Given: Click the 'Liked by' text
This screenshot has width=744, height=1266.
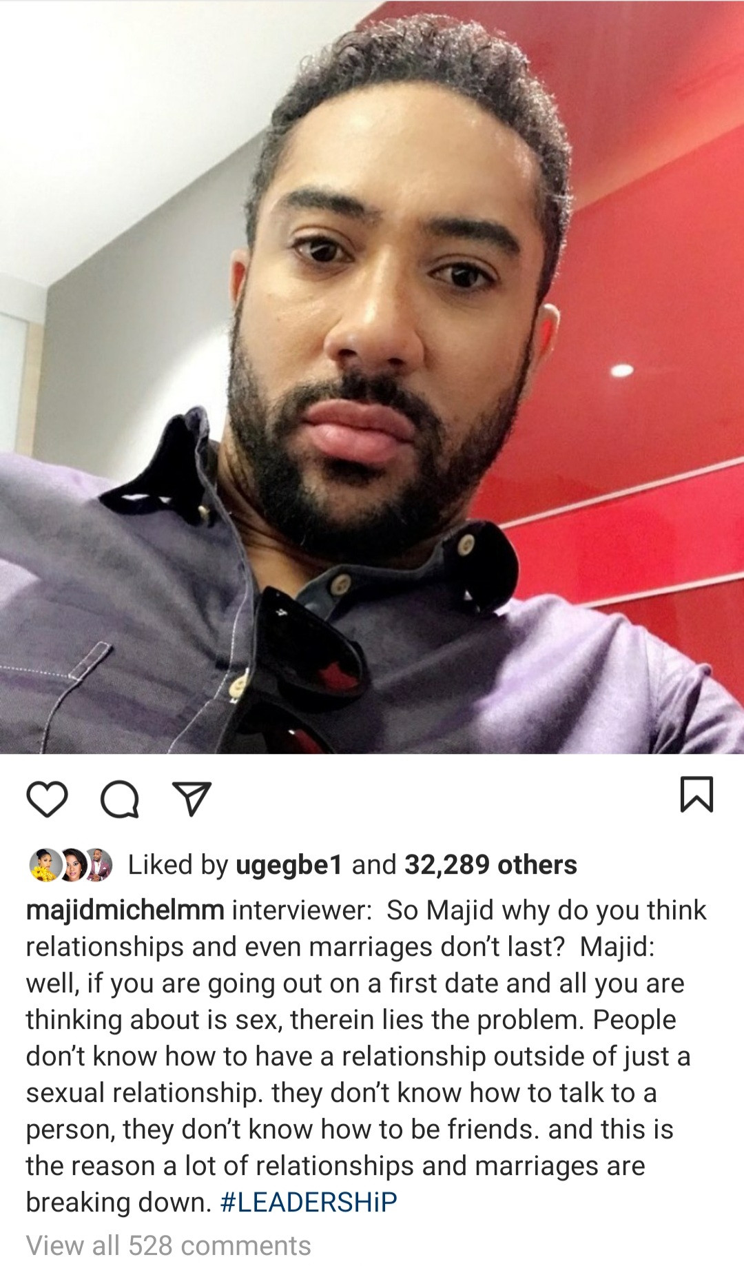Looking at the screenshot, I should pos(178,866).
